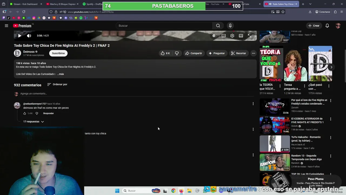Open more actions three-dot menu under video
The width and height of the screenshot is (346, 195).
(254, 53)
